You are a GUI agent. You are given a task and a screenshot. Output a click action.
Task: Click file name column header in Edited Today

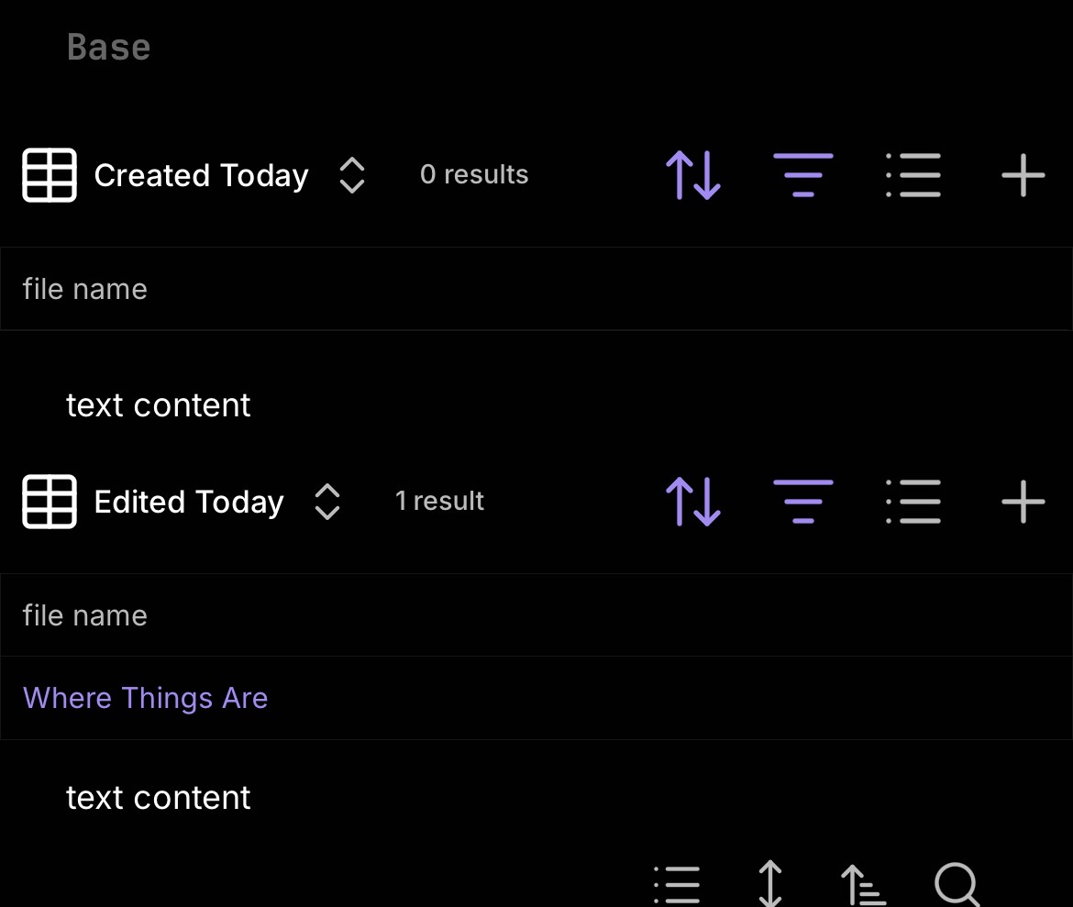(x=85, y=616)
